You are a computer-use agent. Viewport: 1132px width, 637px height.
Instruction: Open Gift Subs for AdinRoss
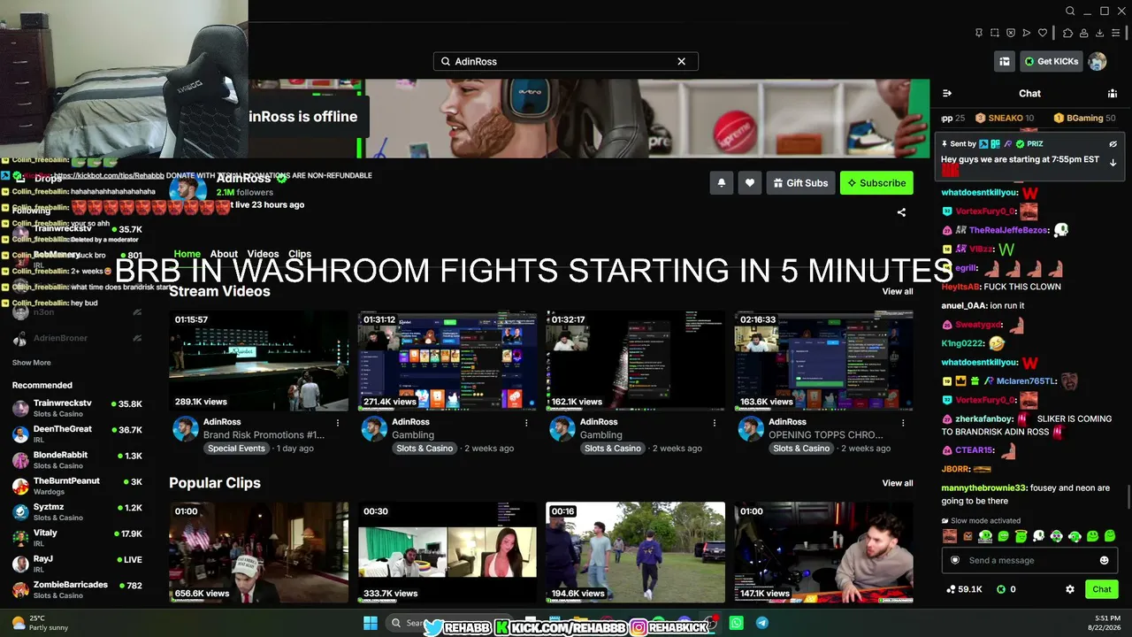[800, 183]
